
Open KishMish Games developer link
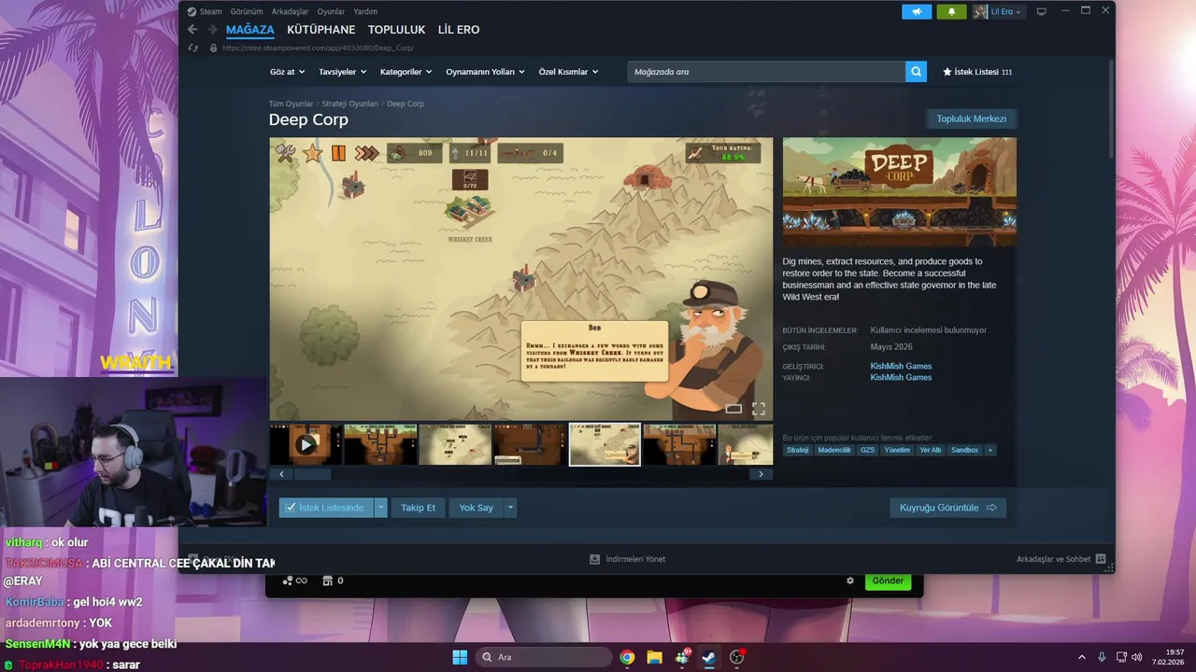[x=901, y=366]
